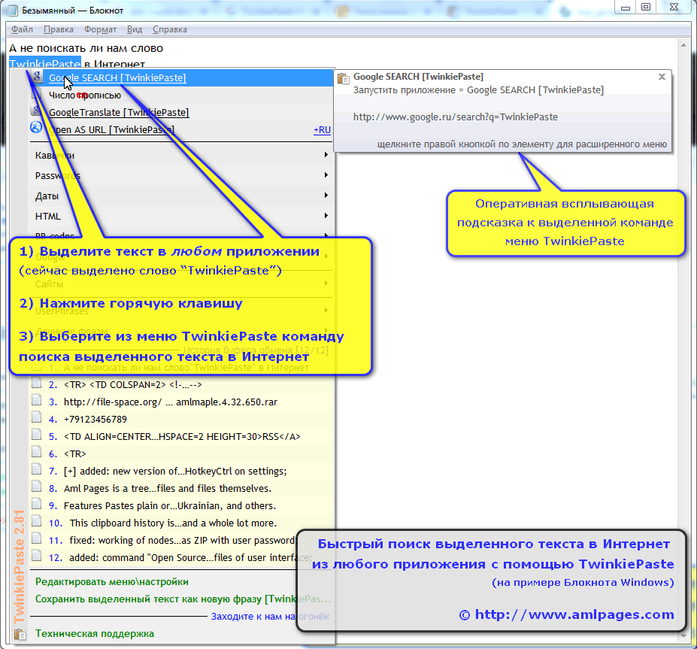Open the Файл menu
Screen dimensions: 697x649
pos(22,29)
